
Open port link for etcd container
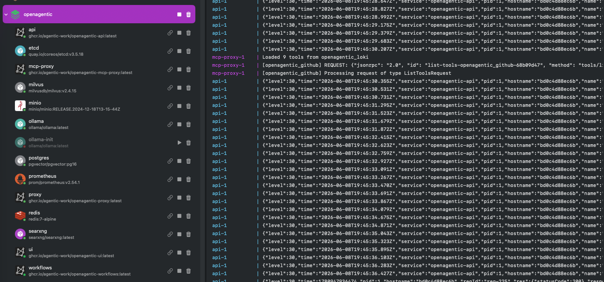pyautogui.click(x=170, y=51)
